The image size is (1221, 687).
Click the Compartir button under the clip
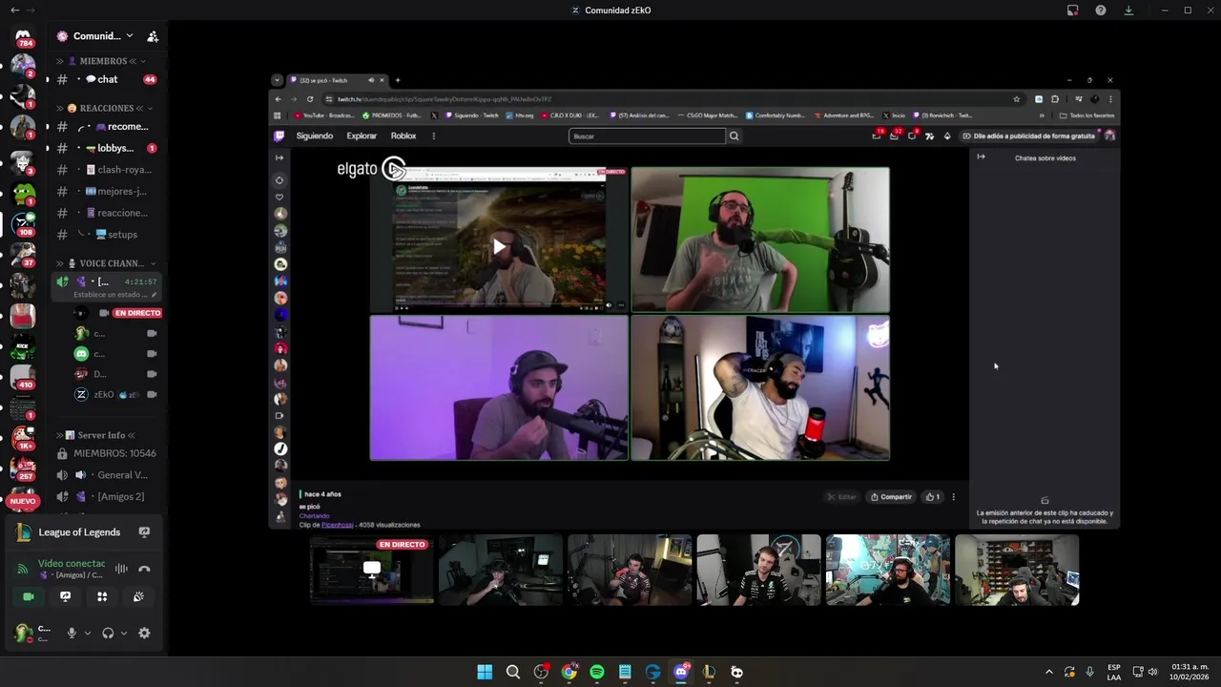click(891, 497)
